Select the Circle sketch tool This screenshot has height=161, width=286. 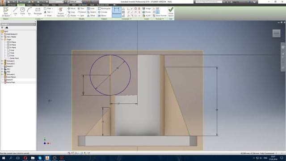click(22, 11)
